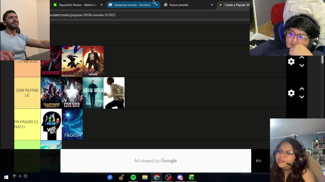Click the 12 Years a Slave poster
The image size is (325, 182).
pos(114,93)
